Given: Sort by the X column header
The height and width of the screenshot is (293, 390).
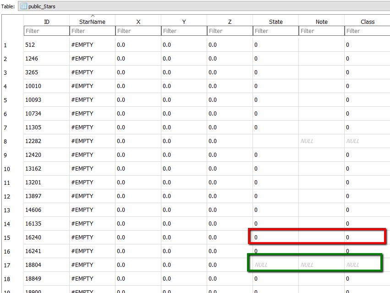Looking at the screenshot, I should click(x=138, y=22).
